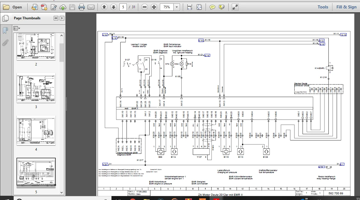
Task: Click 'EMR Fehlerlampe' label text
Action: [x=172, y=45]
